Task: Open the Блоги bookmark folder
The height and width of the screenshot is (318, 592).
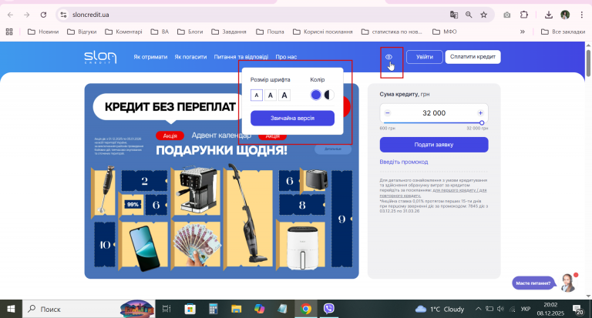Action: coord(190,32)
